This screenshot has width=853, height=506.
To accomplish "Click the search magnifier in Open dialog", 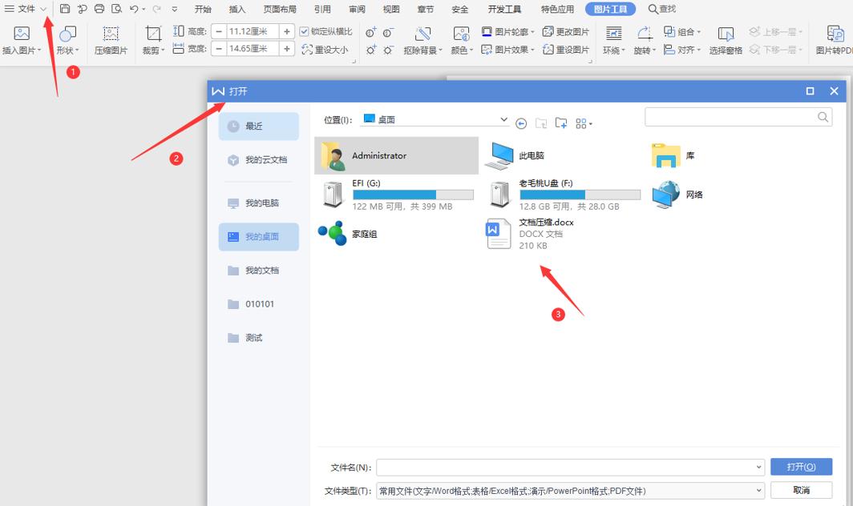I will click(x=823, y=117).
